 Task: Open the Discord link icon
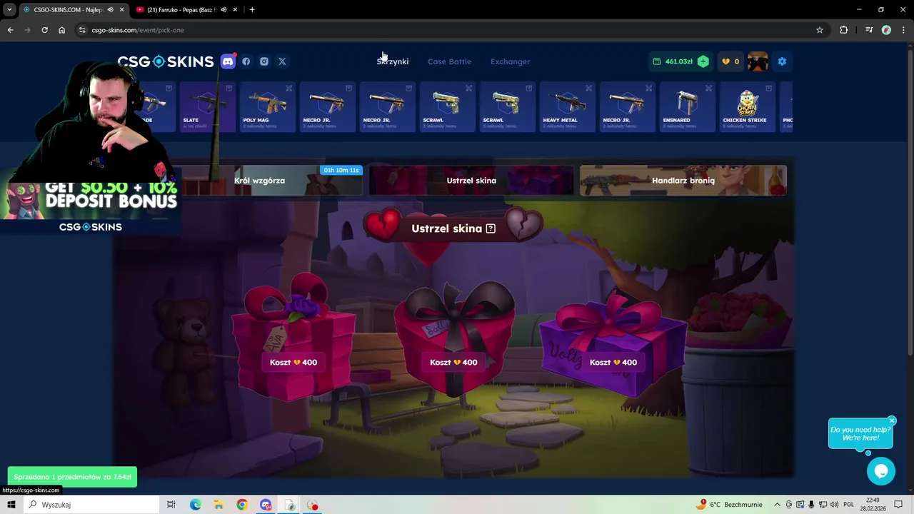tap(228, 61)
